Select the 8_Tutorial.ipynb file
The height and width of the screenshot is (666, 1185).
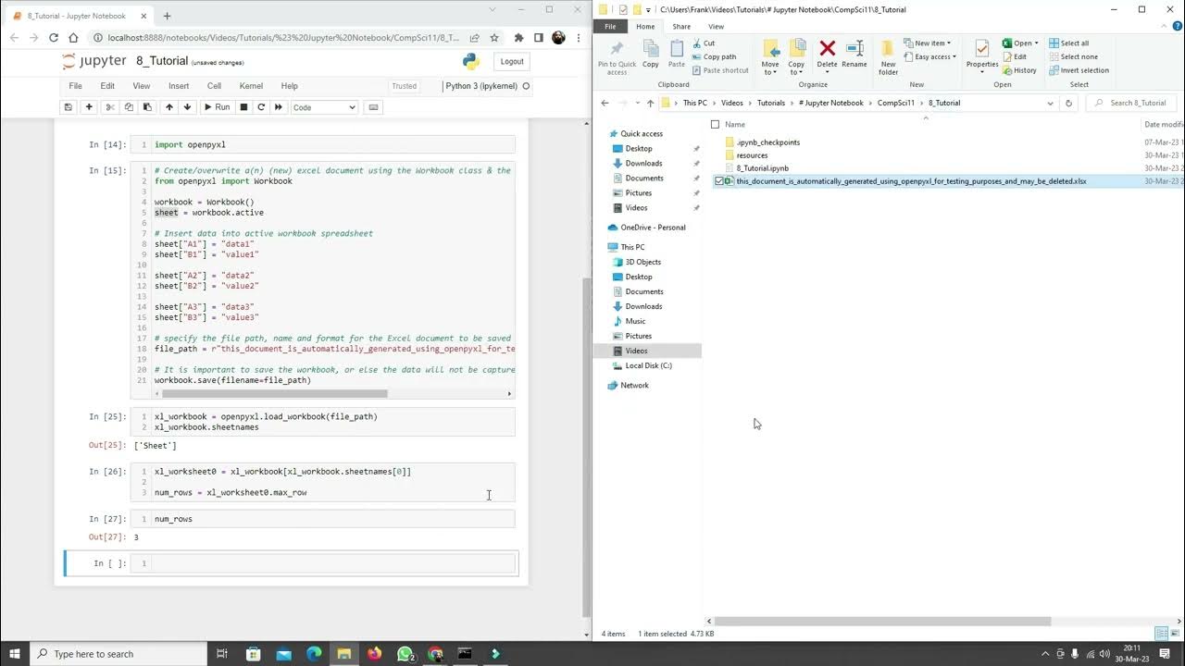click(x=763, y=168)
